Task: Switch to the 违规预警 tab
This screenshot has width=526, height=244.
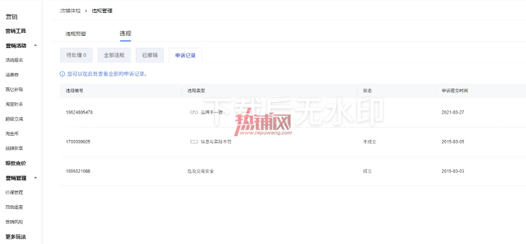Action: pos(76,34)
